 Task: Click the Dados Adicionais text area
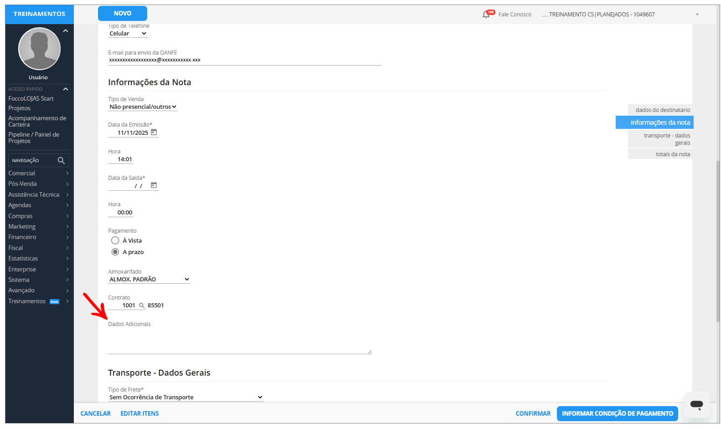(240, 341)
